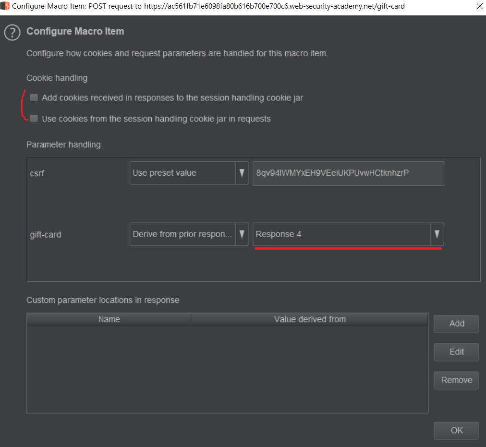Click the divider between Name and Value columns

tap(191, 319)
